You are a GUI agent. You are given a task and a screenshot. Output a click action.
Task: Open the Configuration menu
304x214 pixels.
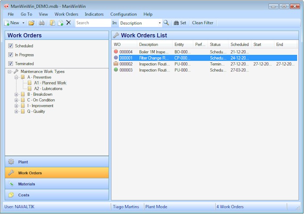[123, 14]
